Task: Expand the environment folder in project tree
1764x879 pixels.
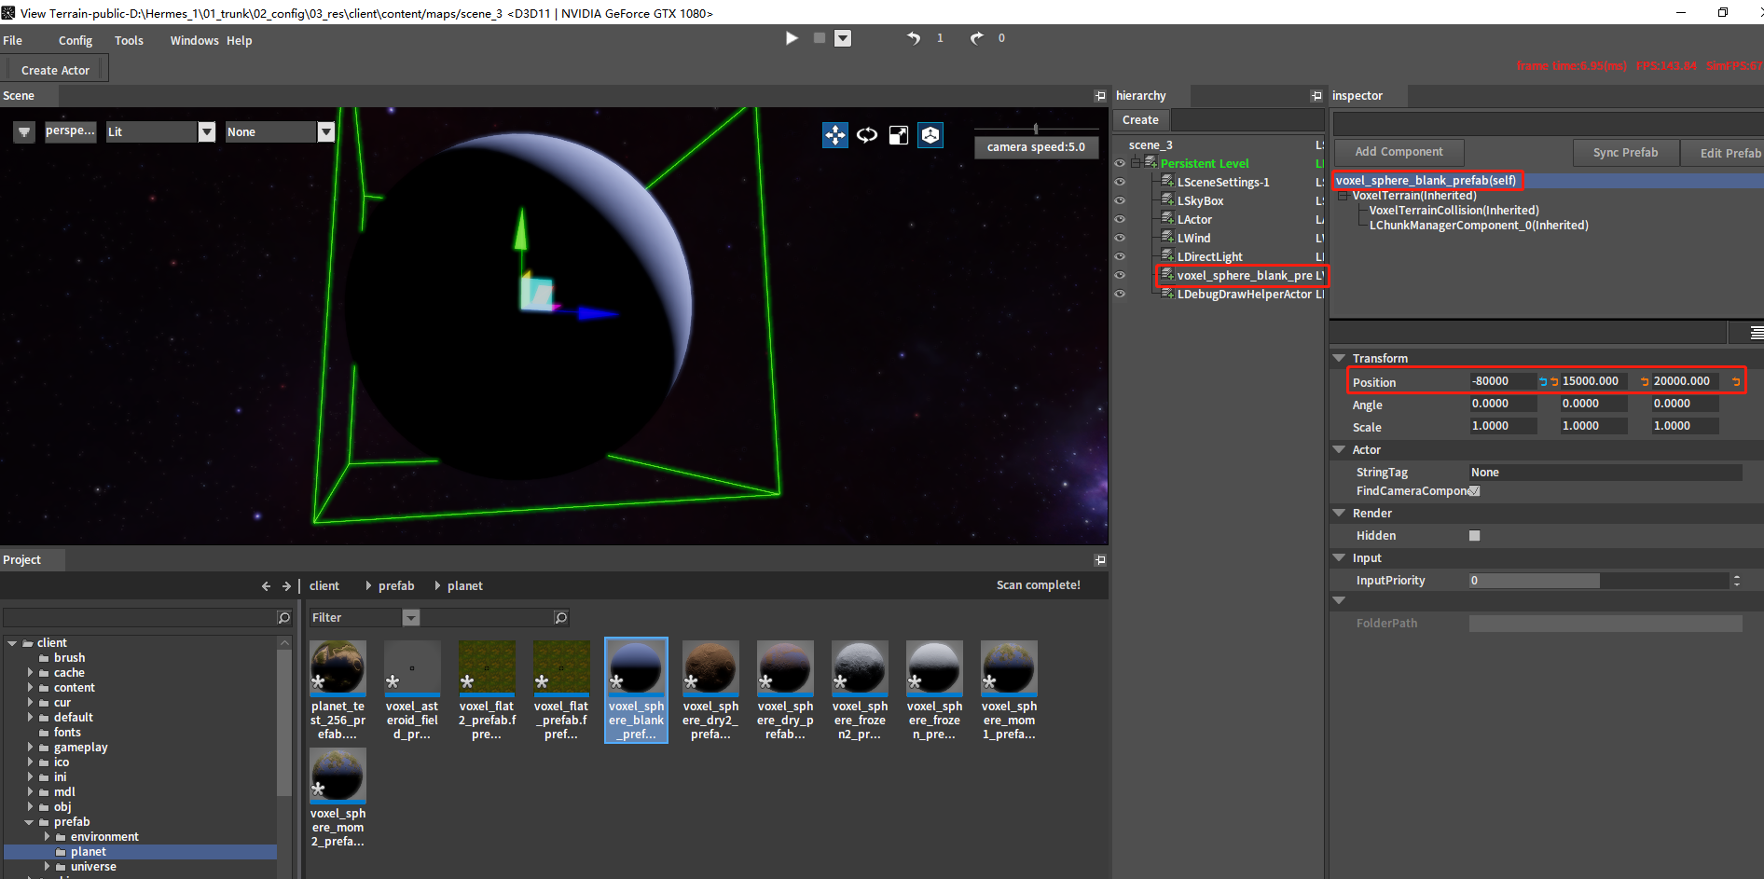Action: tap(48, 837)
